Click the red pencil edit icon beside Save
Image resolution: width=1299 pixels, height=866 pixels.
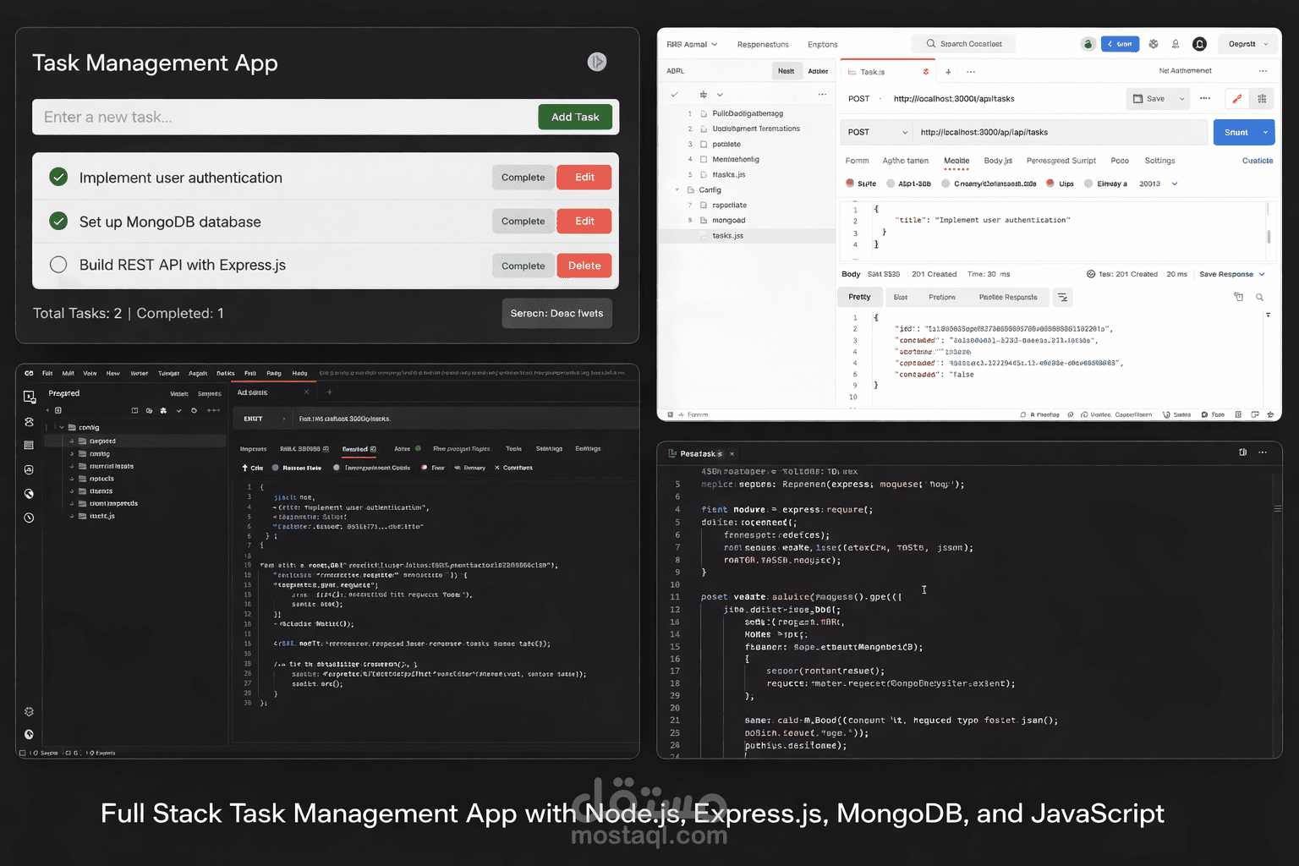(1236, 99)
